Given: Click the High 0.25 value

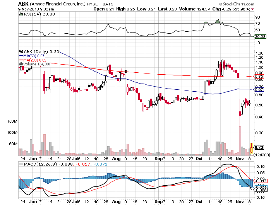Looking at the screenshot, I should coord(125,9).
